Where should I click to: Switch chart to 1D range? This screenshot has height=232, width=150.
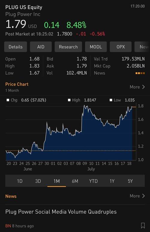[x=20, y=181]
